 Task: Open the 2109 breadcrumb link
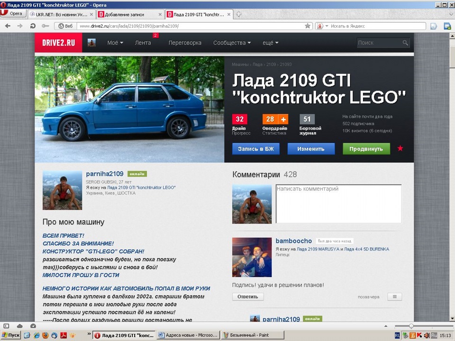271,64
